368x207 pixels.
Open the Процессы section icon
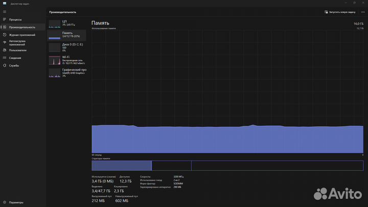pyautogui.click(x=4, y=19)
